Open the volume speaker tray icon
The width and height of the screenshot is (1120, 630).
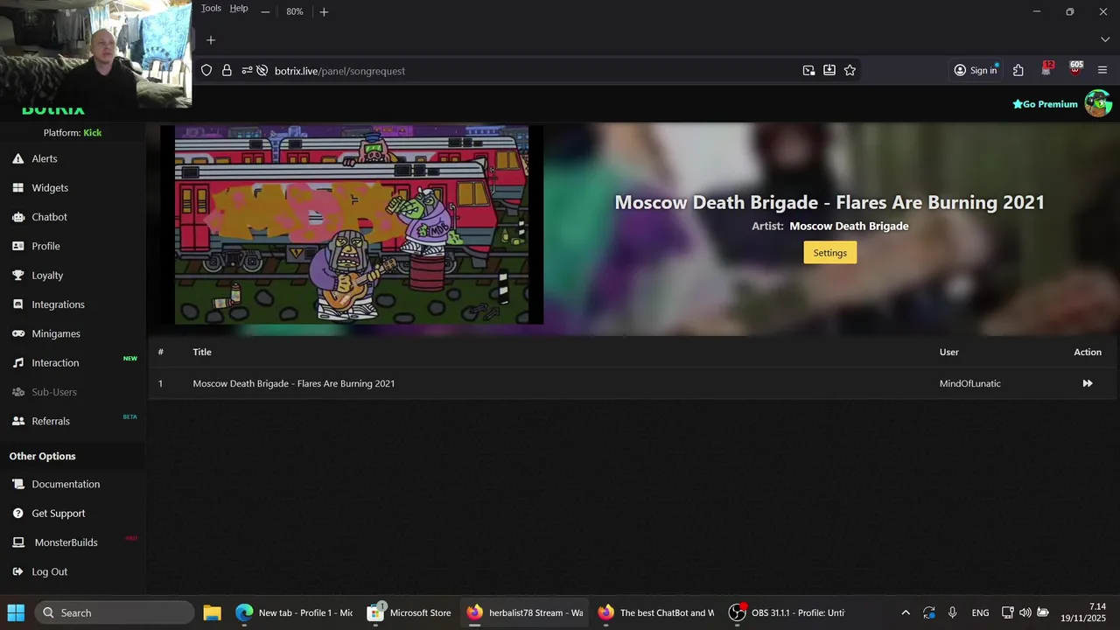1025,612
